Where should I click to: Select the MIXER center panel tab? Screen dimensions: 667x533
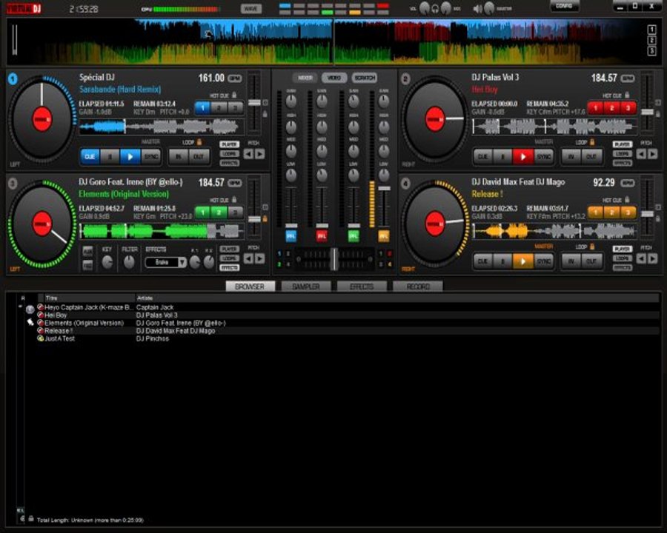tap(305, 78)
